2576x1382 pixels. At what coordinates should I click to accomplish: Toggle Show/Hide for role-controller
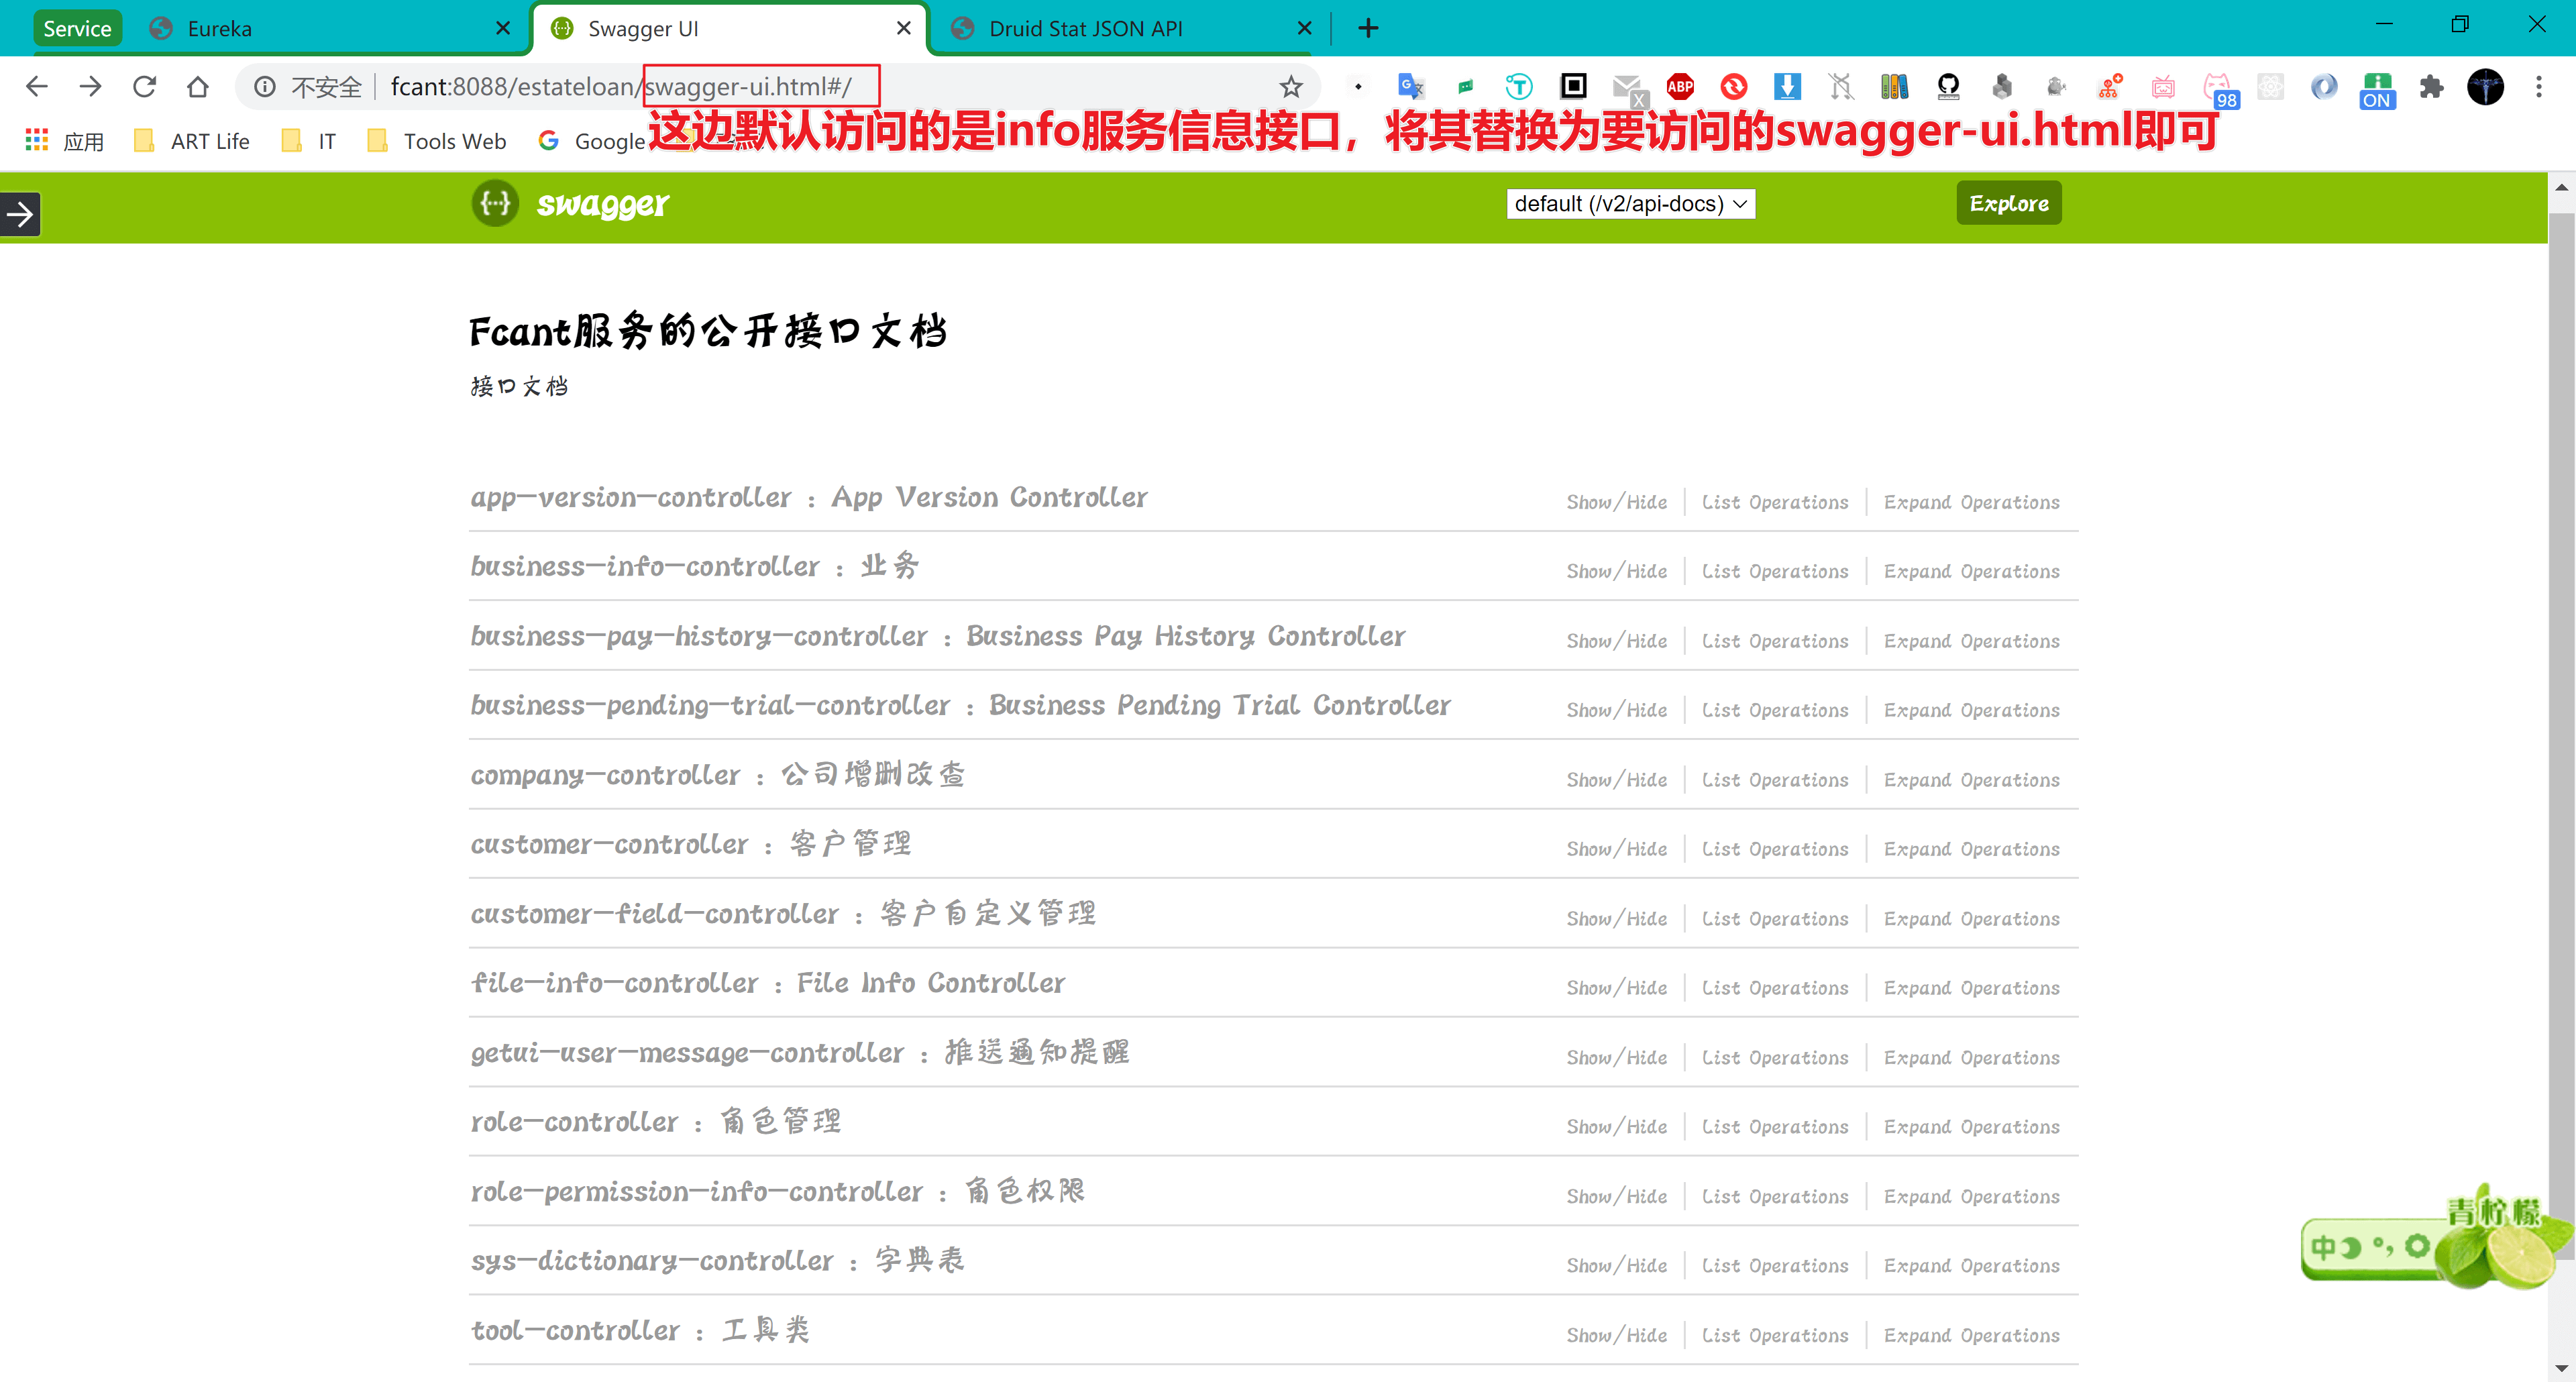point(1616,1127)
